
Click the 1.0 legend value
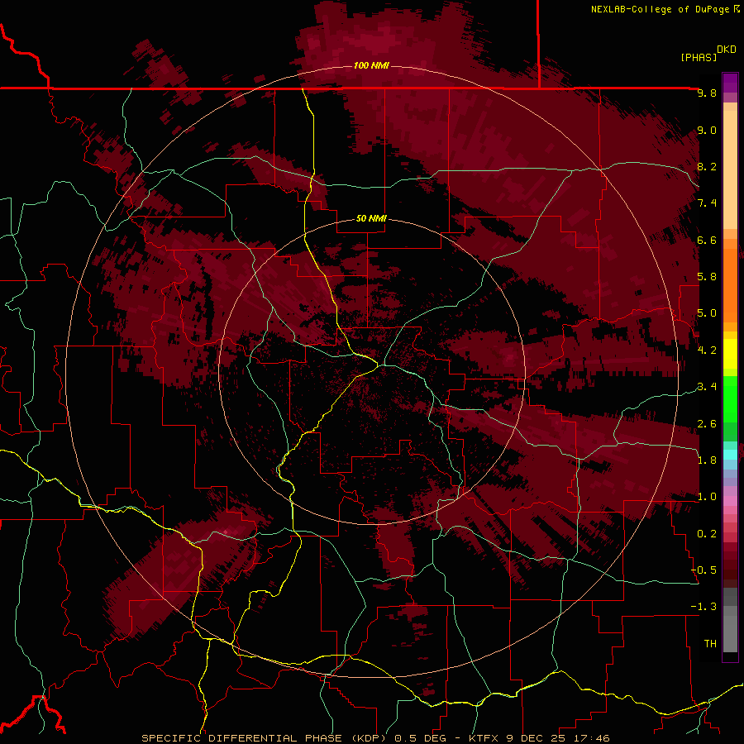[x=707, y=497]
